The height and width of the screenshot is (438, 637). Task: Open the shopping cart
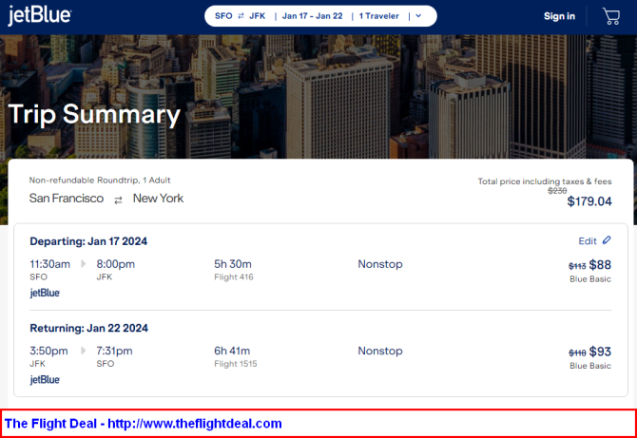tap(611, 16)
